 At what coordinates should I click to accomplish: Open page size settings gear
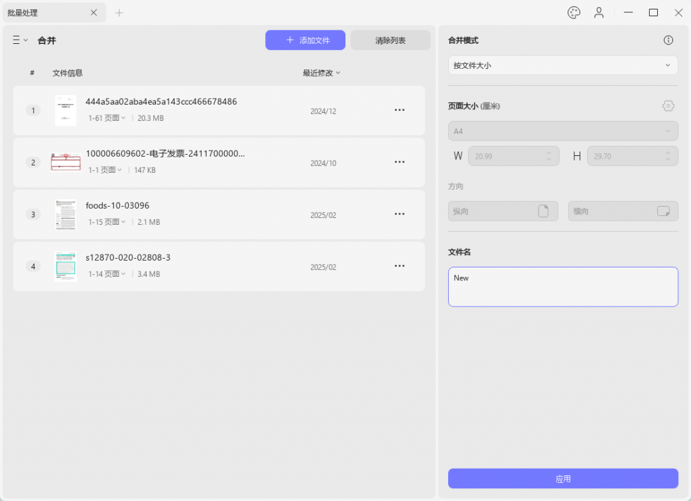pyautogui.click(x=668, y=106)
